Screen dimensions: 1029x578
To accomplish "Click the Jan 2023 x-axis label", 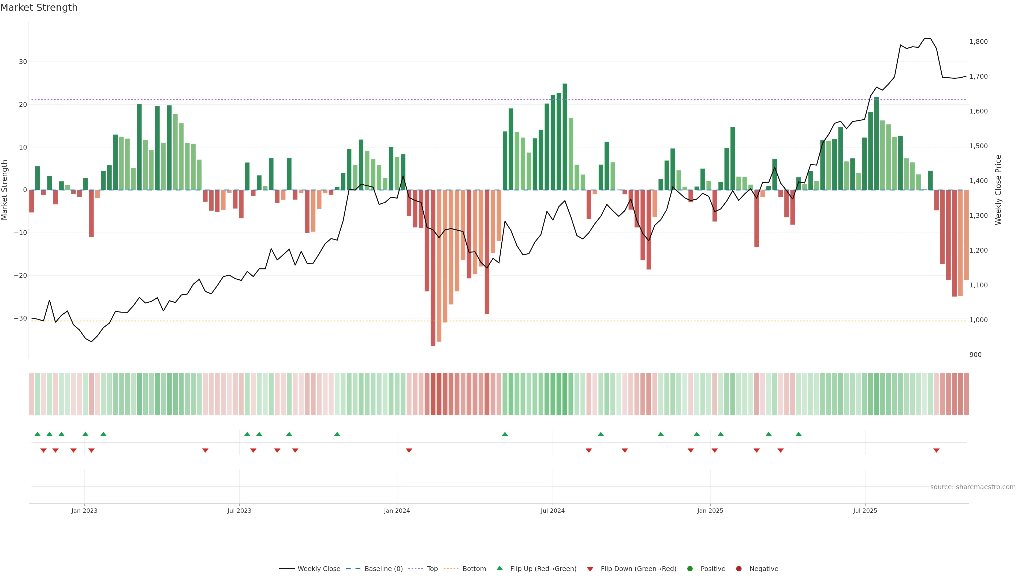I will (84, 511).
